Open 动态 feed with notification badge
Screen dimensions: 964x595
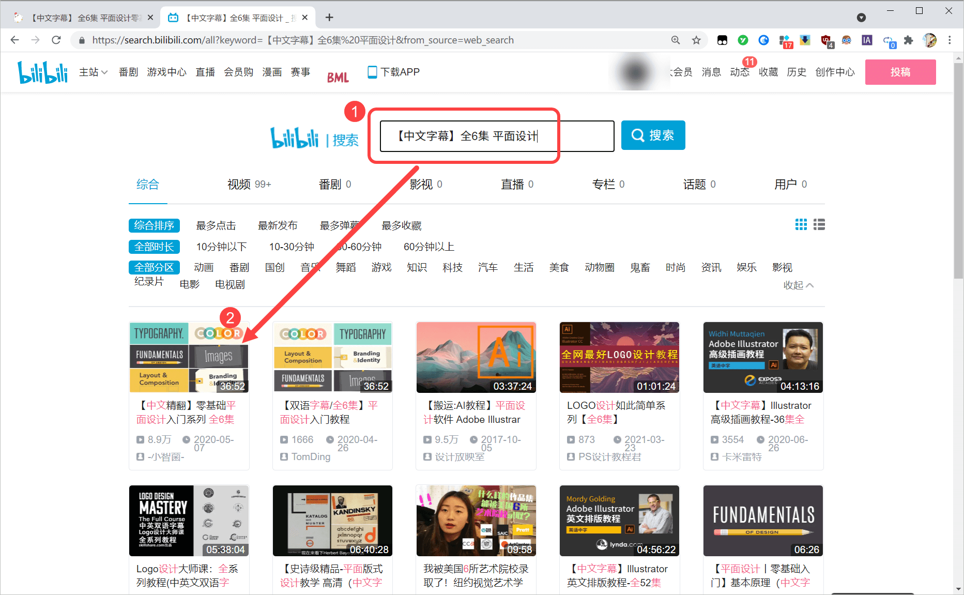point(740,72)
